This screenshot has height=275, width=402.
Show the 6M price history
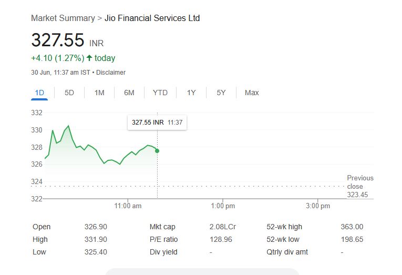[129, 93]
